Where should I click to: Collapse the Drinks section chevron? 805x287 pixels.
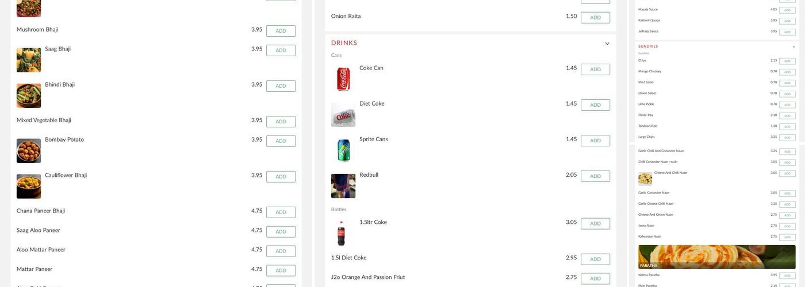coord(607,44)
